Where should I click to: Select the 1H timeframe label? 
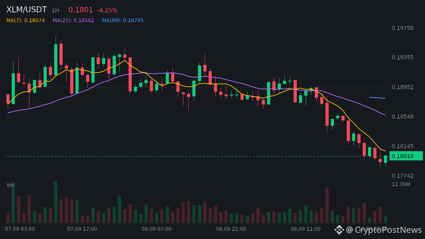tap(55, 11)
